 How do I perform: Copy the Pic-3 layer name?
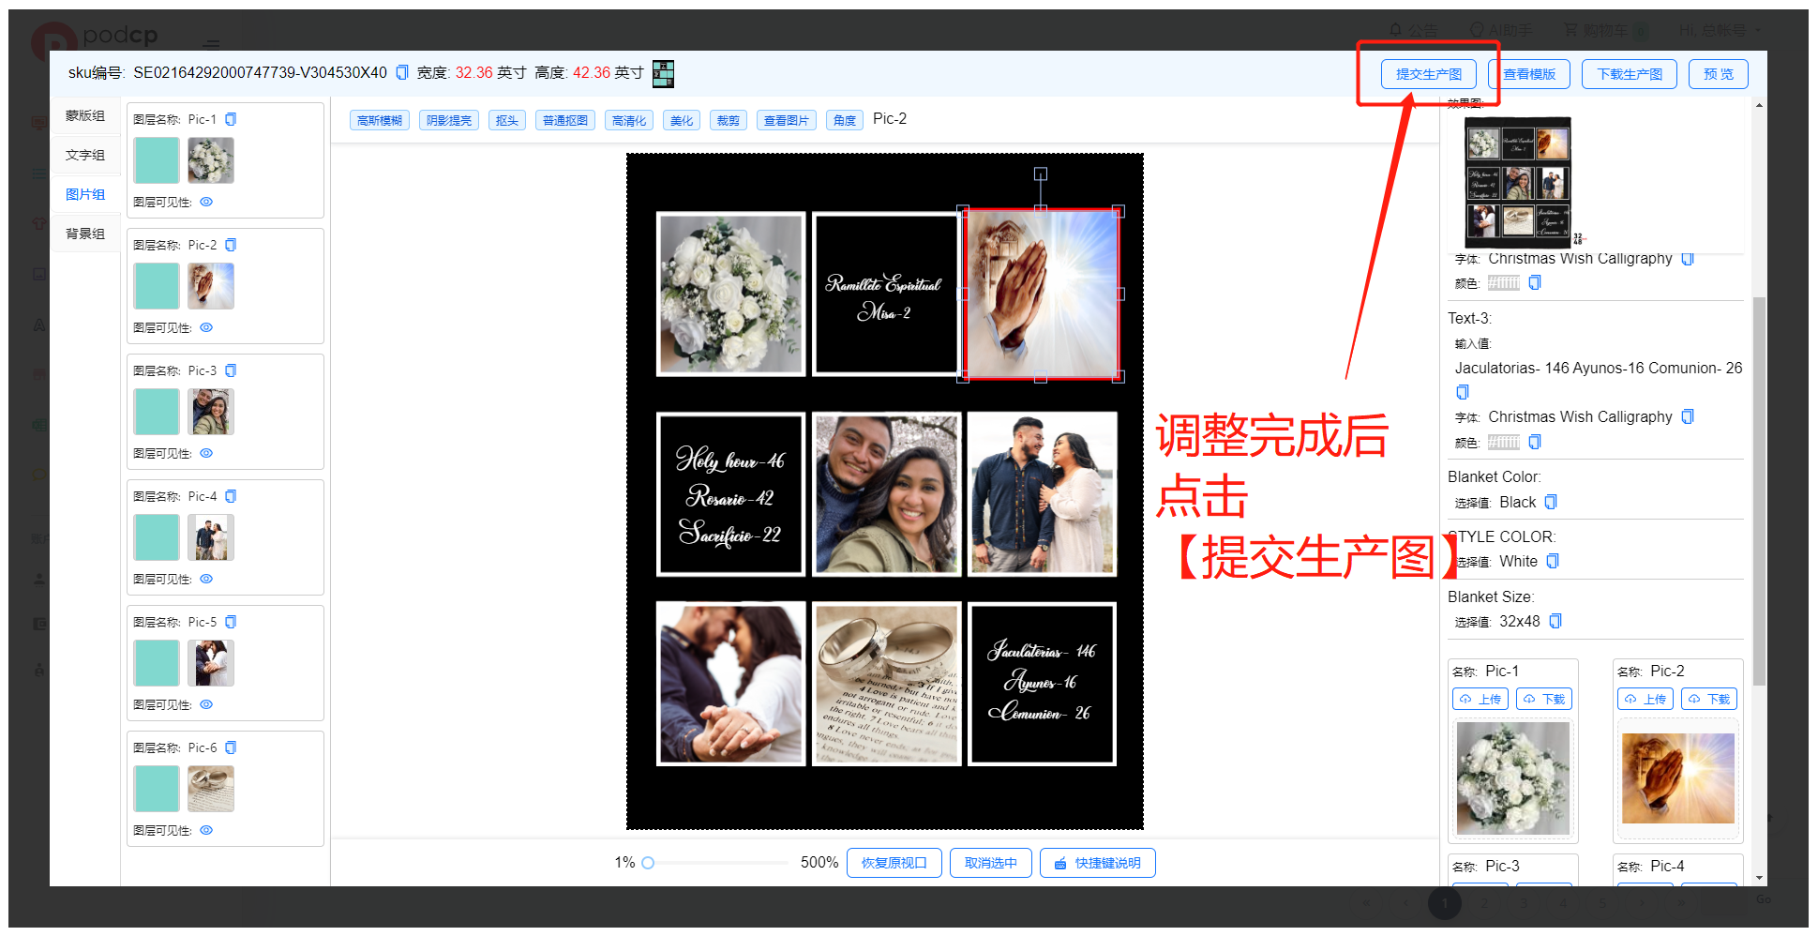(231, 370)
